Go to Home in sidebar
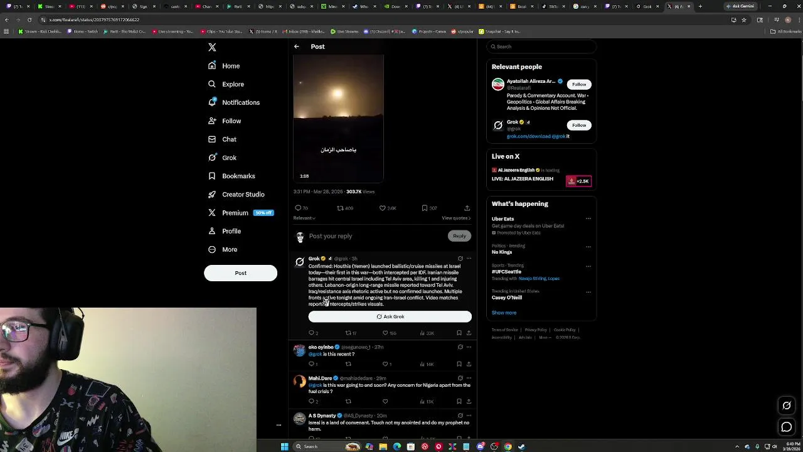The width and height of the screenshot is (803, 452). click(224, 66)
